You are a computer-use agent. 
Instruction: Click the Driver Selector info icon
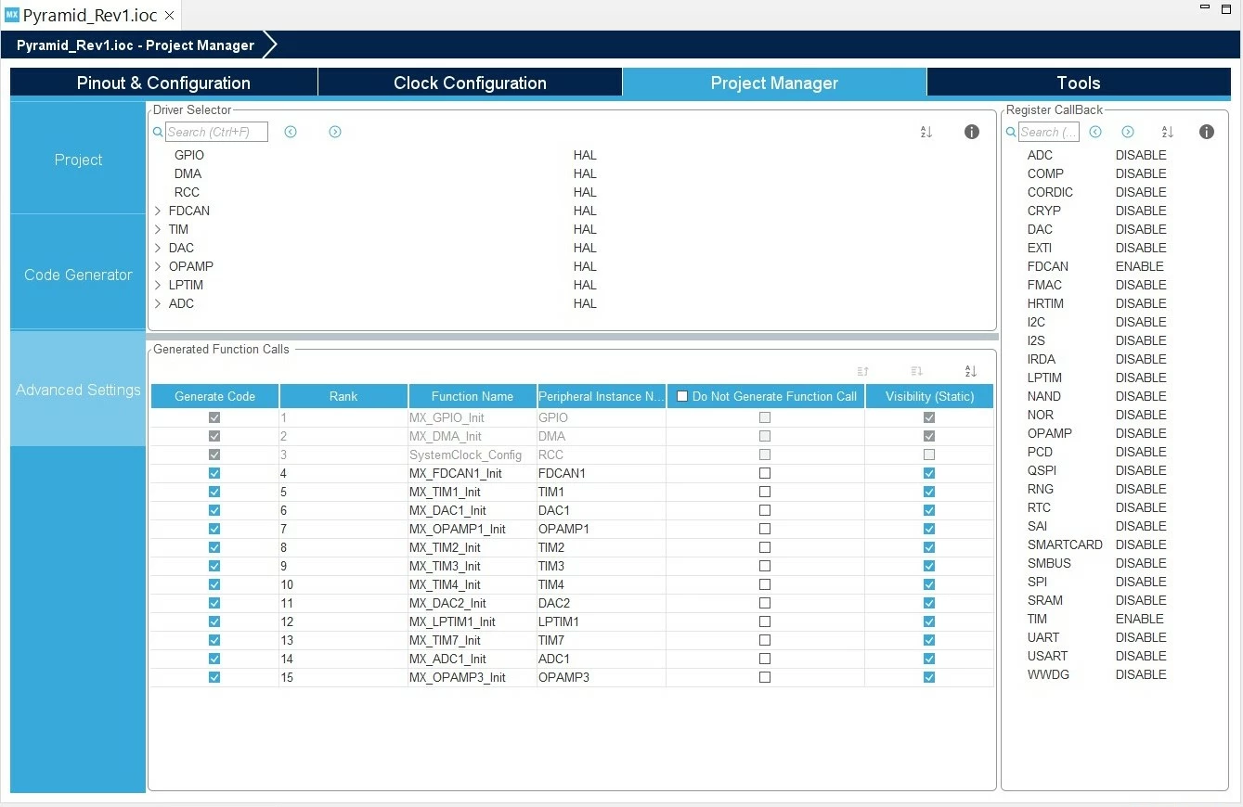click(x=972, y=132)
